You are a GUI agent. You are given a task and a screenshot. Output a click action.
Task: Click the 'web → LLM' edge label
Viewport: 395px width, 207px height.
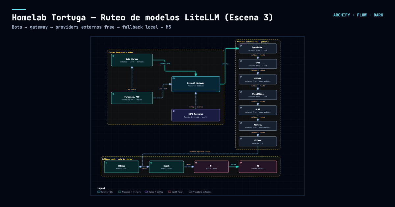click(x=163, y=89)
